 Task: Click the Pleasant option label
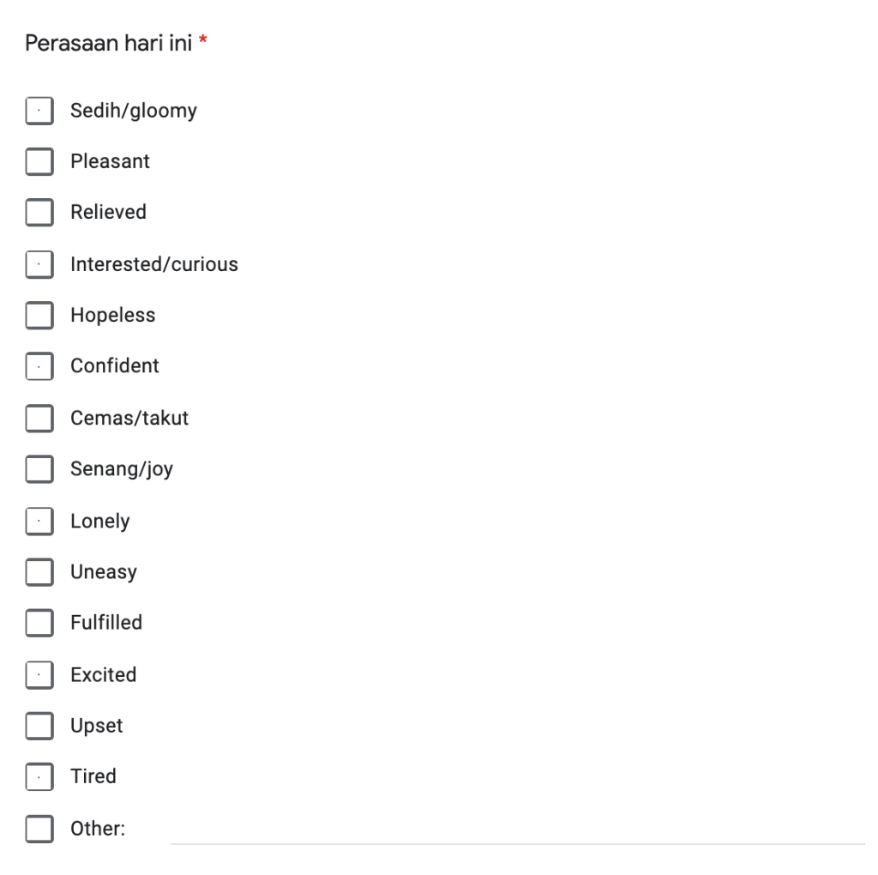(x=110, y=161)
